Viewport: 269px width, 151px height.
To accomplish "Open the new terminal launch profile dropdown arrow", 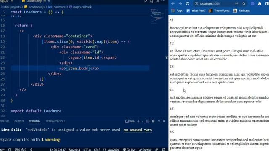I will pos(142,121).
